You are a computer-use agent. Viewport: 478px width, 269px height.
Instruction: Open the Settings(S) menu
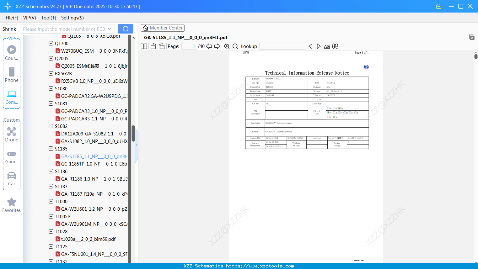73,18
